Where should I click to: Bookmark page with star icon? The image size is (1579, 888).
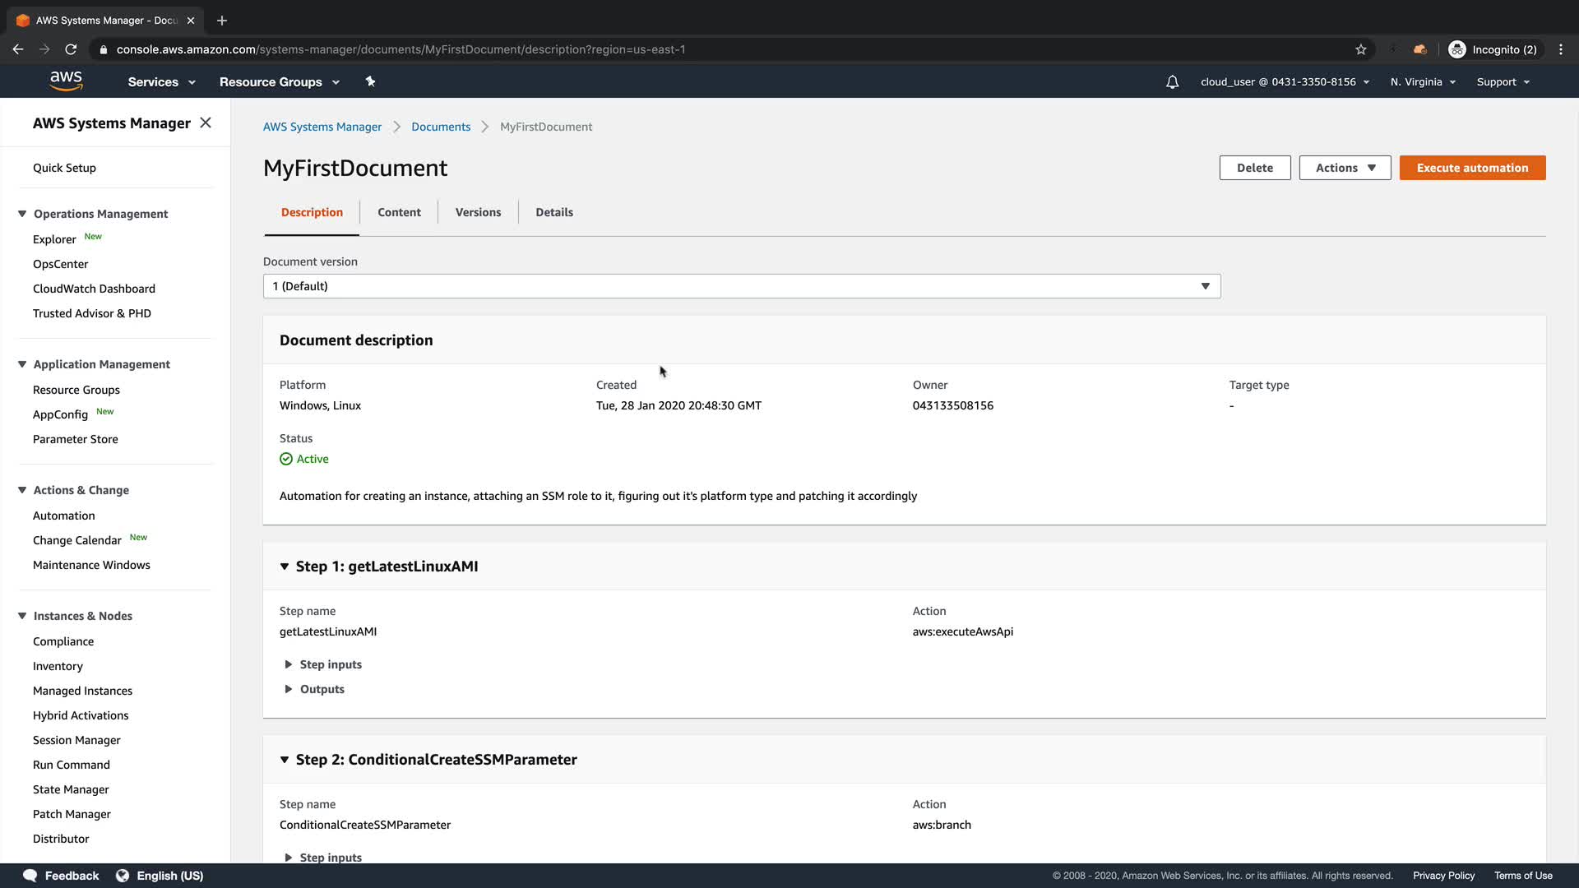[1361, 49]
